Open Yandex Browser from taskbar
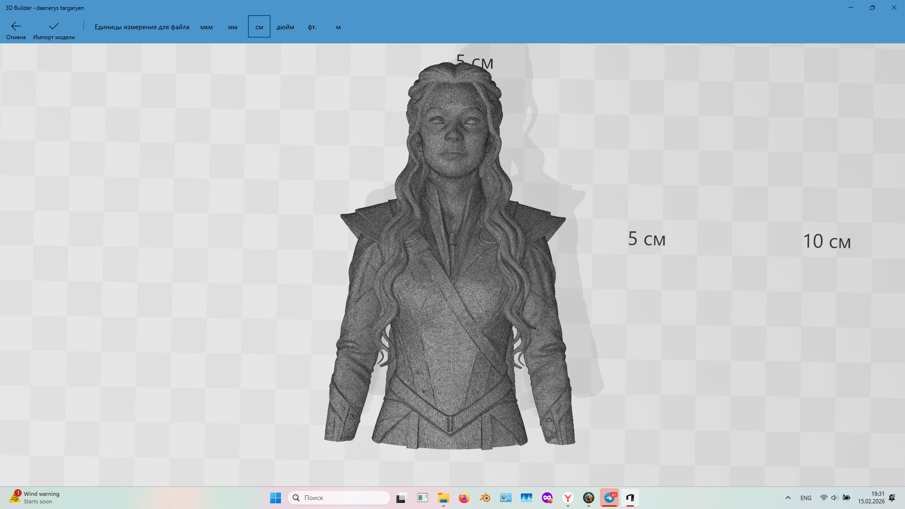 [568, 498]
